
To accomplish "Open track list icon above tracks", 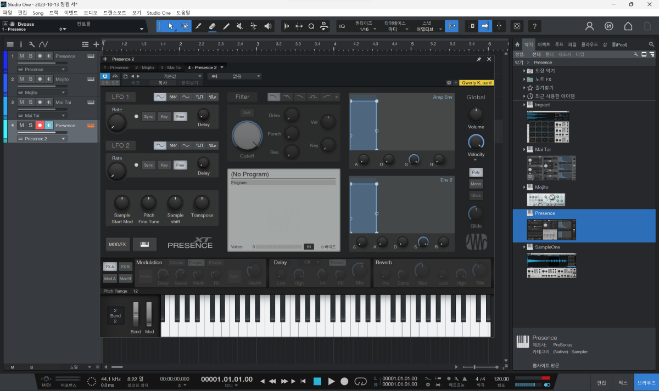I will coord(10,44).
